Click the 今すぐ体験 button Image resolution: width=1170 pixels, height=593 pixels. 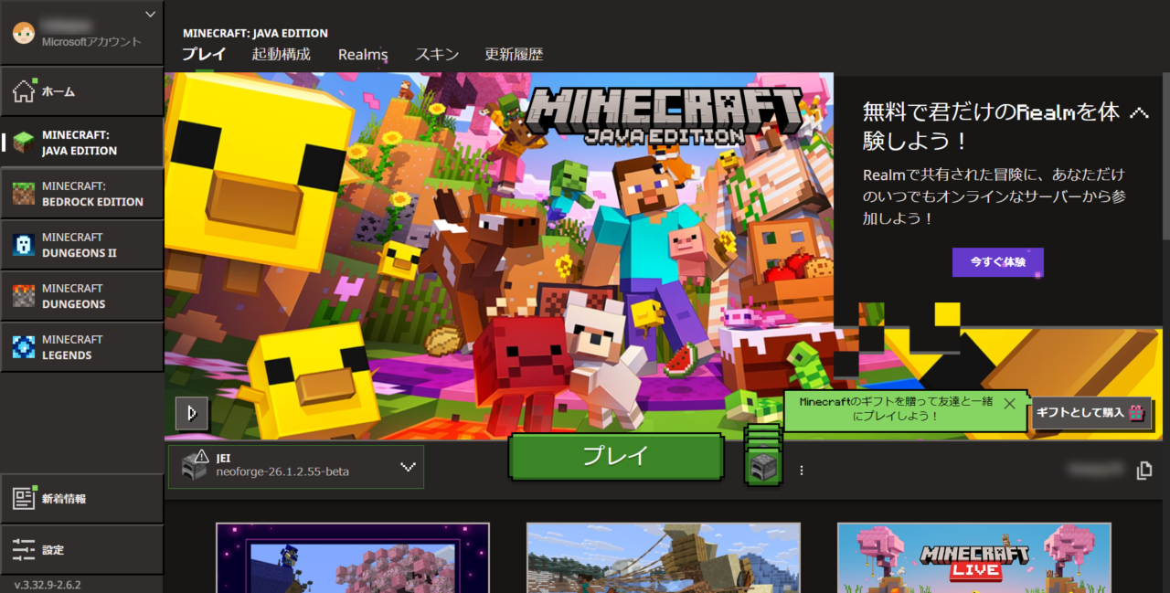pos(998,262)
